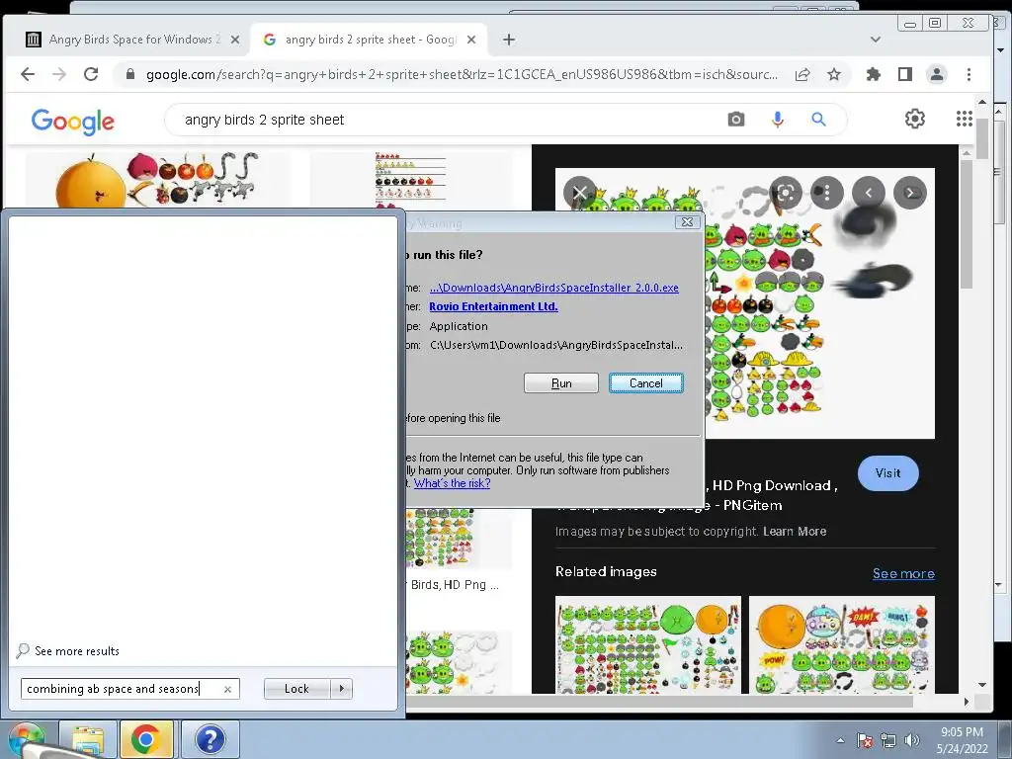The height and width of the screenshot is (759, 1012).
Task: Reload the Google search page
Action: pyautogui.click(x=91, y=74)
